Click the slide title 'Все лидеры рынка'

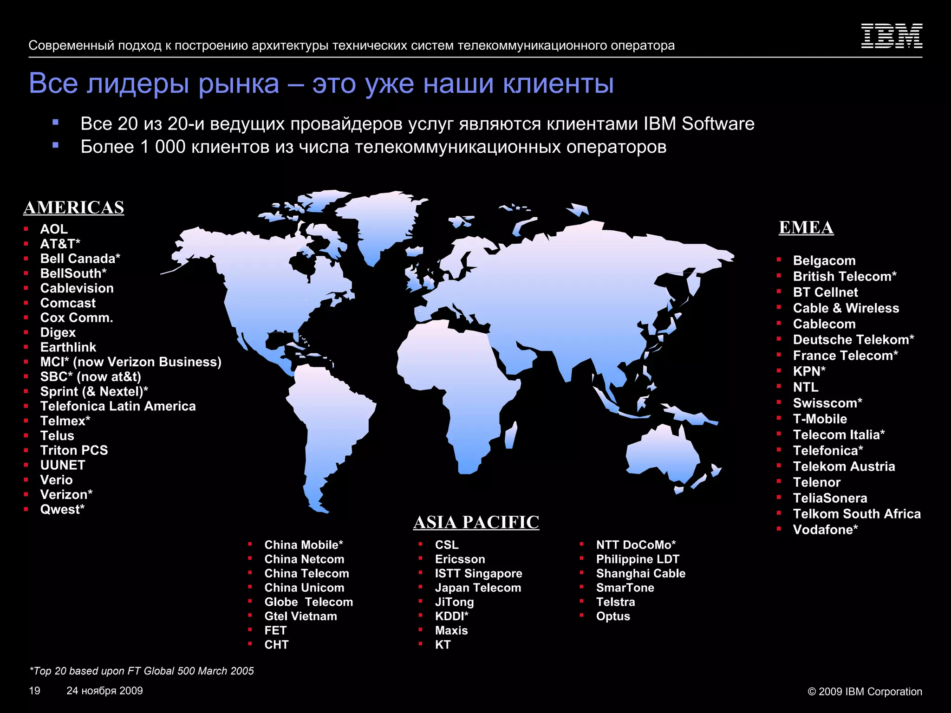point(321,84)
